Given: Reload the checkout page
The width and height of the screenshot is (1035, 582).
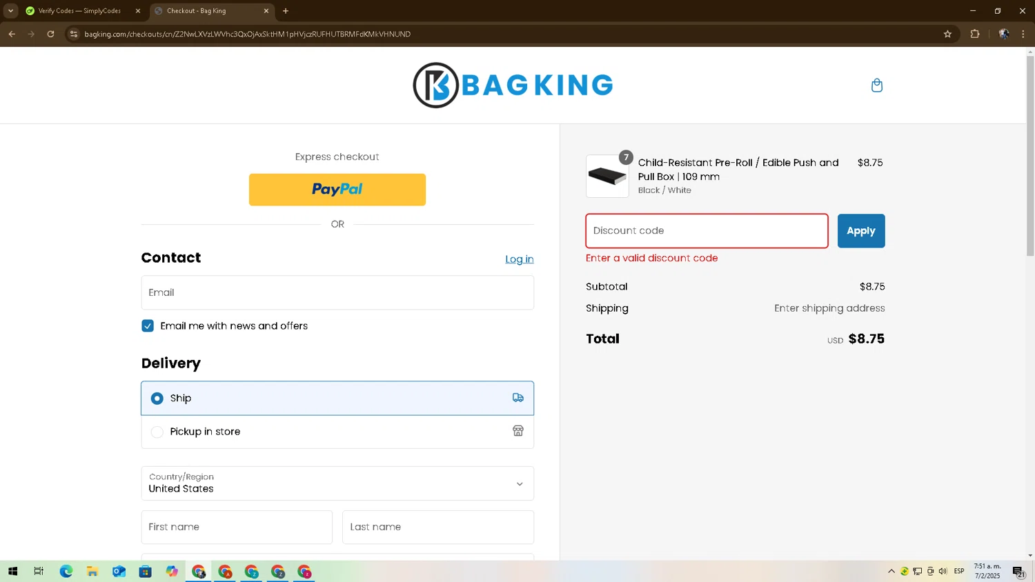Looking at the screenshot, I should click(50, 34).
